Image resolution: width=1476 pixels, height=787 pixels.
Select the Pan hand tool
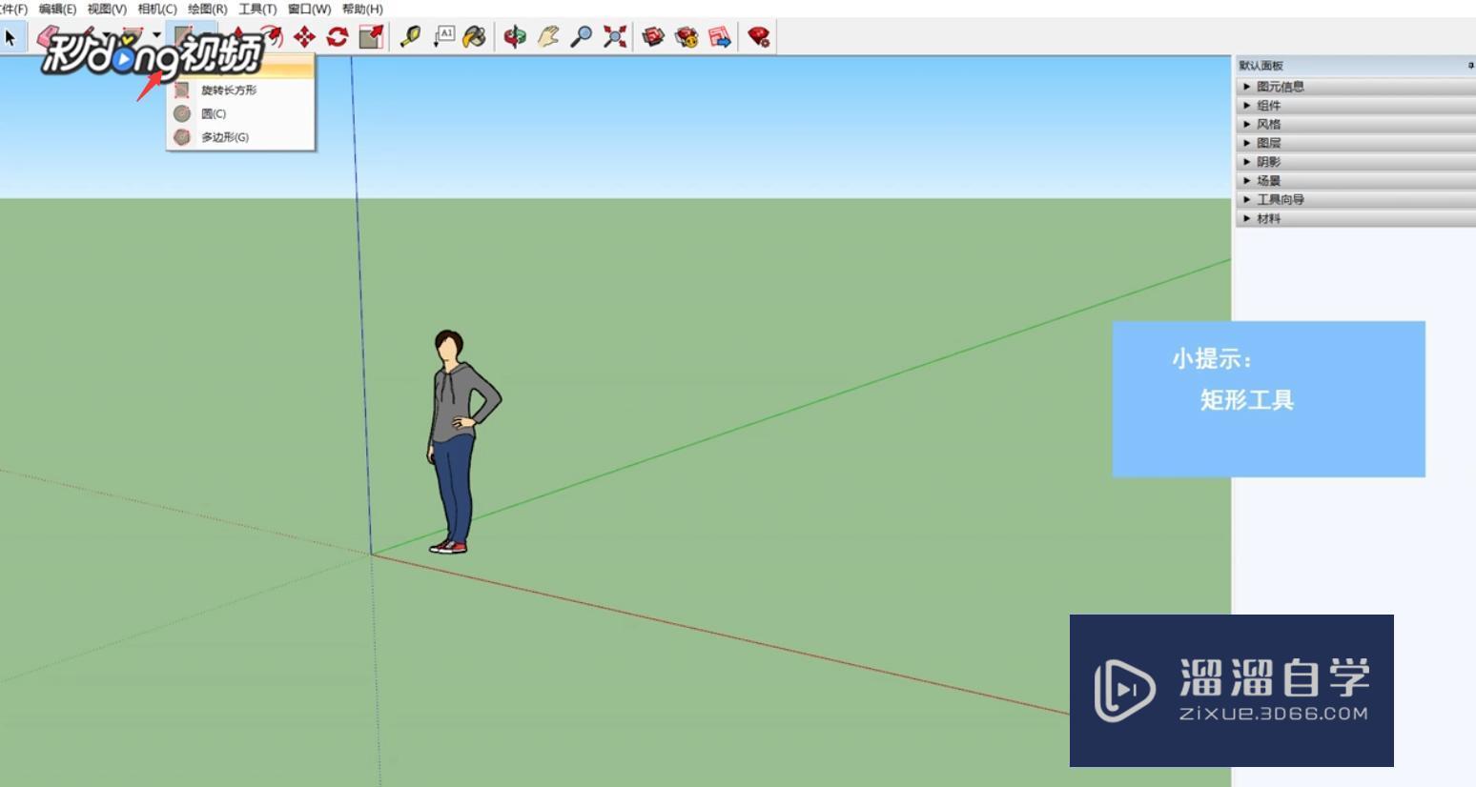click(x=546, y=37)
